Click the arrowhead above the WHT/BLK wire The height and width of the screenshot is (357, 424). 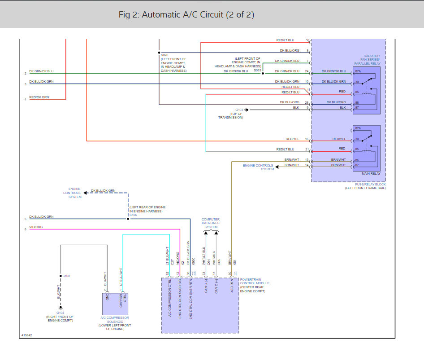point(216,233)
